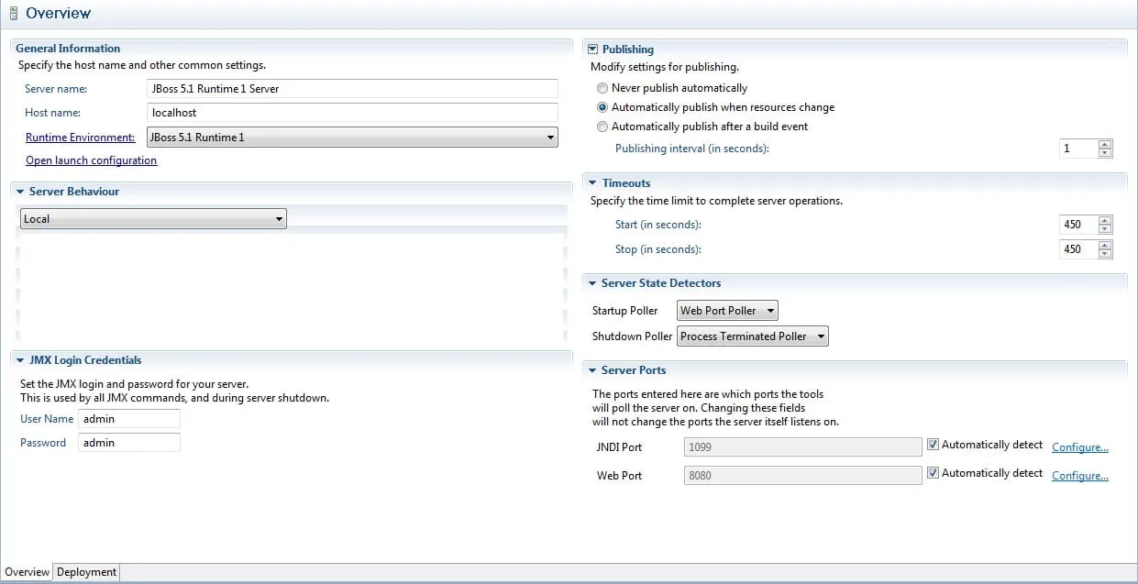Image resolution: width=1138 pixels, height=584 pixels.
Task: Select Automatically publish when resources change
Action: pyautogui.click(x=602, y=107)
